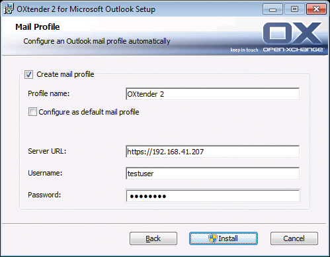
Task: Enable Configure as default mail profile
Action: click(x=32, y=112)
